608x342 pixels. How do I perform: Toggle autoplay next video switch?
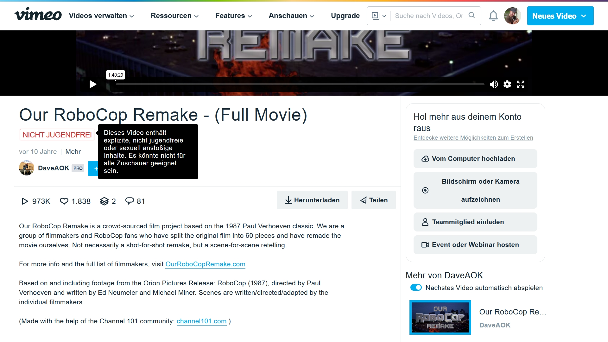(x=416, y=288)
